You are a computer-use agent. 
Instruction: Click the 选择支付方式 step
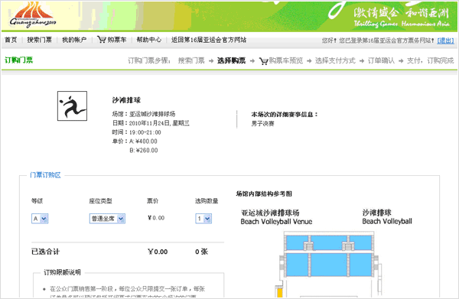pyautogui.click(x=335, y=60)
